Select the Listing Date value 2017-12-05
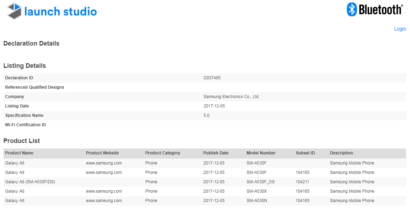The height and width of the screenshot is (209, 410). coord(214,106)
